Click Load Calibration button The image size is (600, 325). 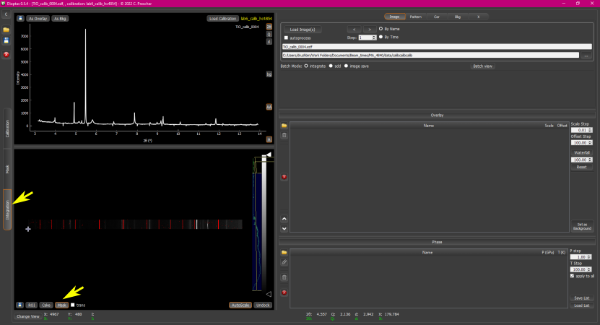tap(222, 18)
